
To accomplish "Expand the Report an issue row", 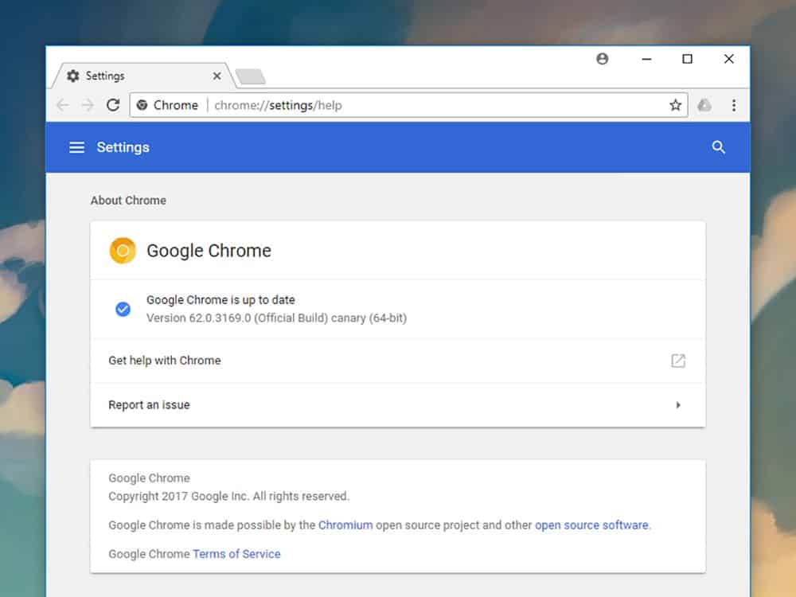I will click(677, 405).
